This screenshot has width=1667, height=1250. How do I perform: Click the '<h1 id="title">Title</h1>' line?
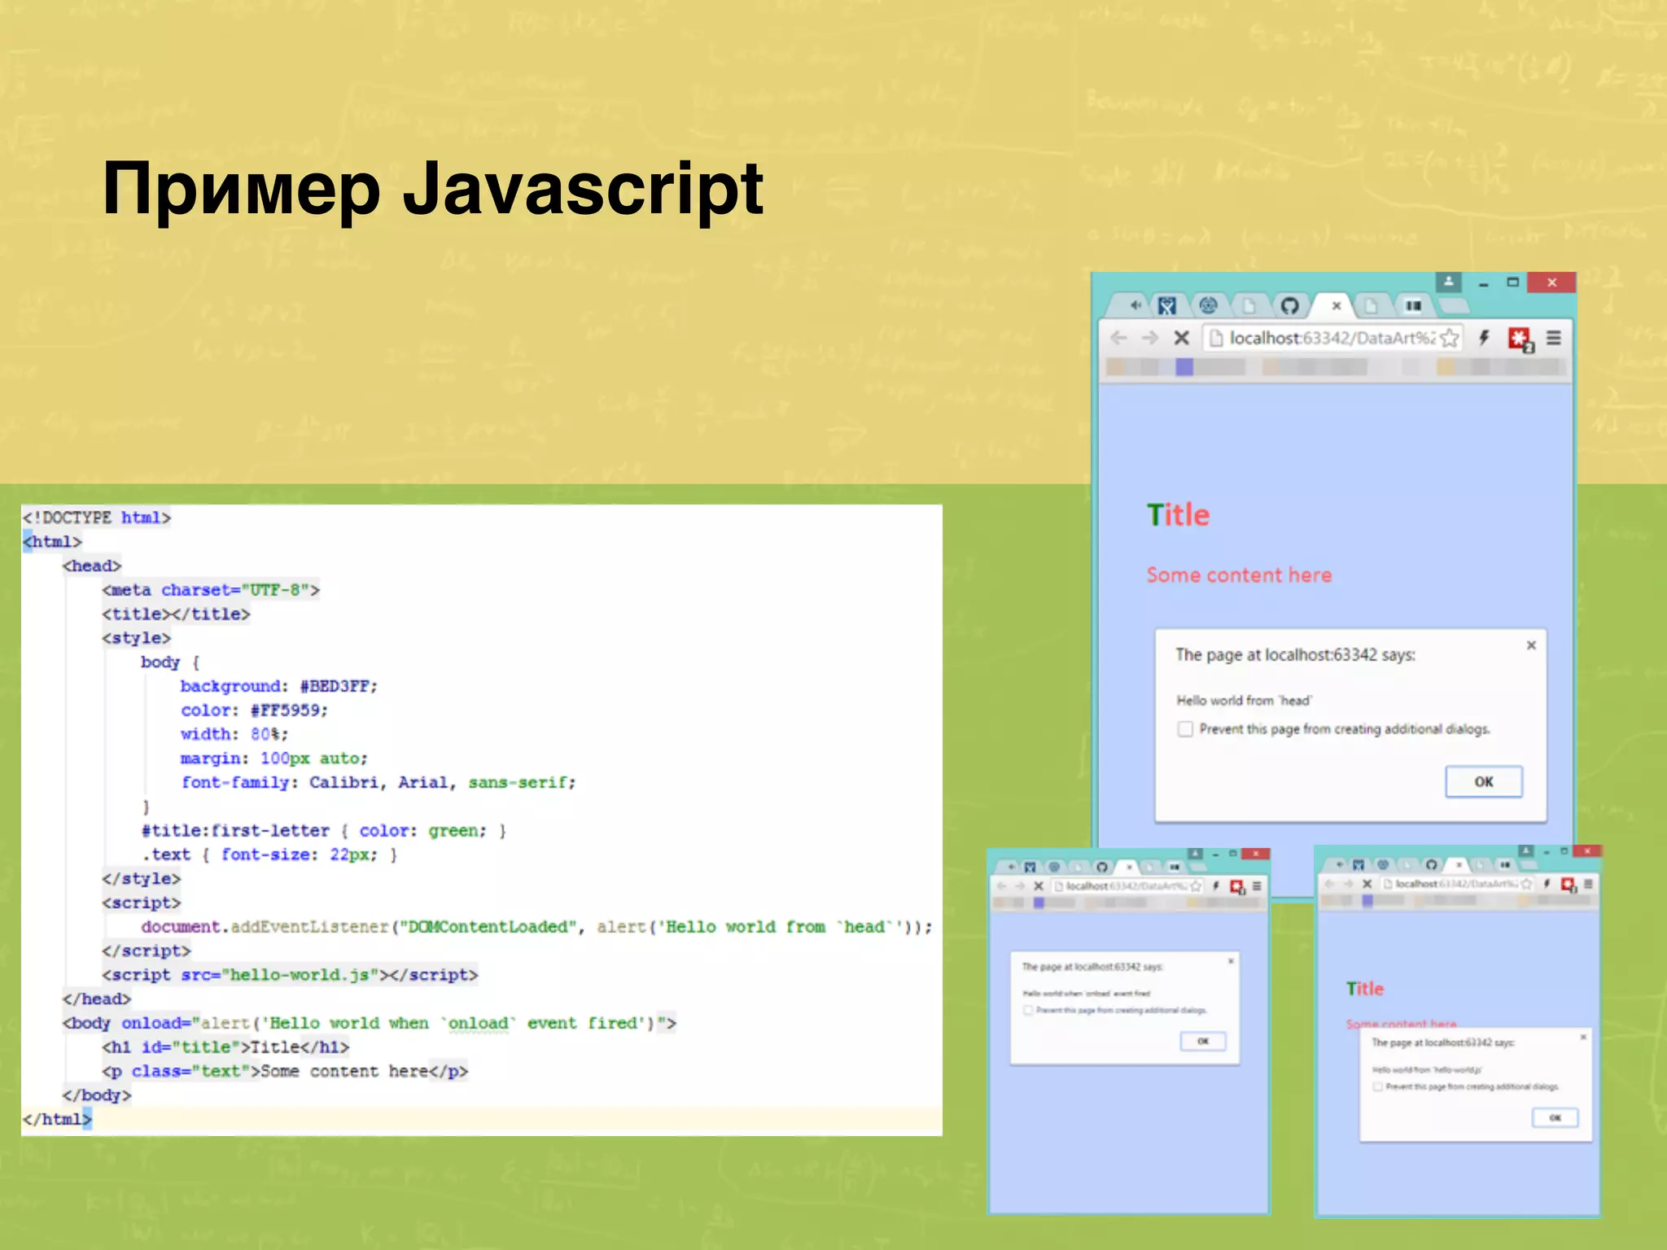pos(225,1047)
